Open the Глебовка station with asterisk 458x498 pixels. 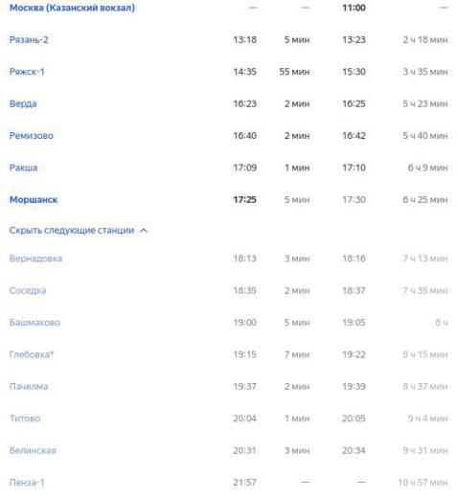32,354
